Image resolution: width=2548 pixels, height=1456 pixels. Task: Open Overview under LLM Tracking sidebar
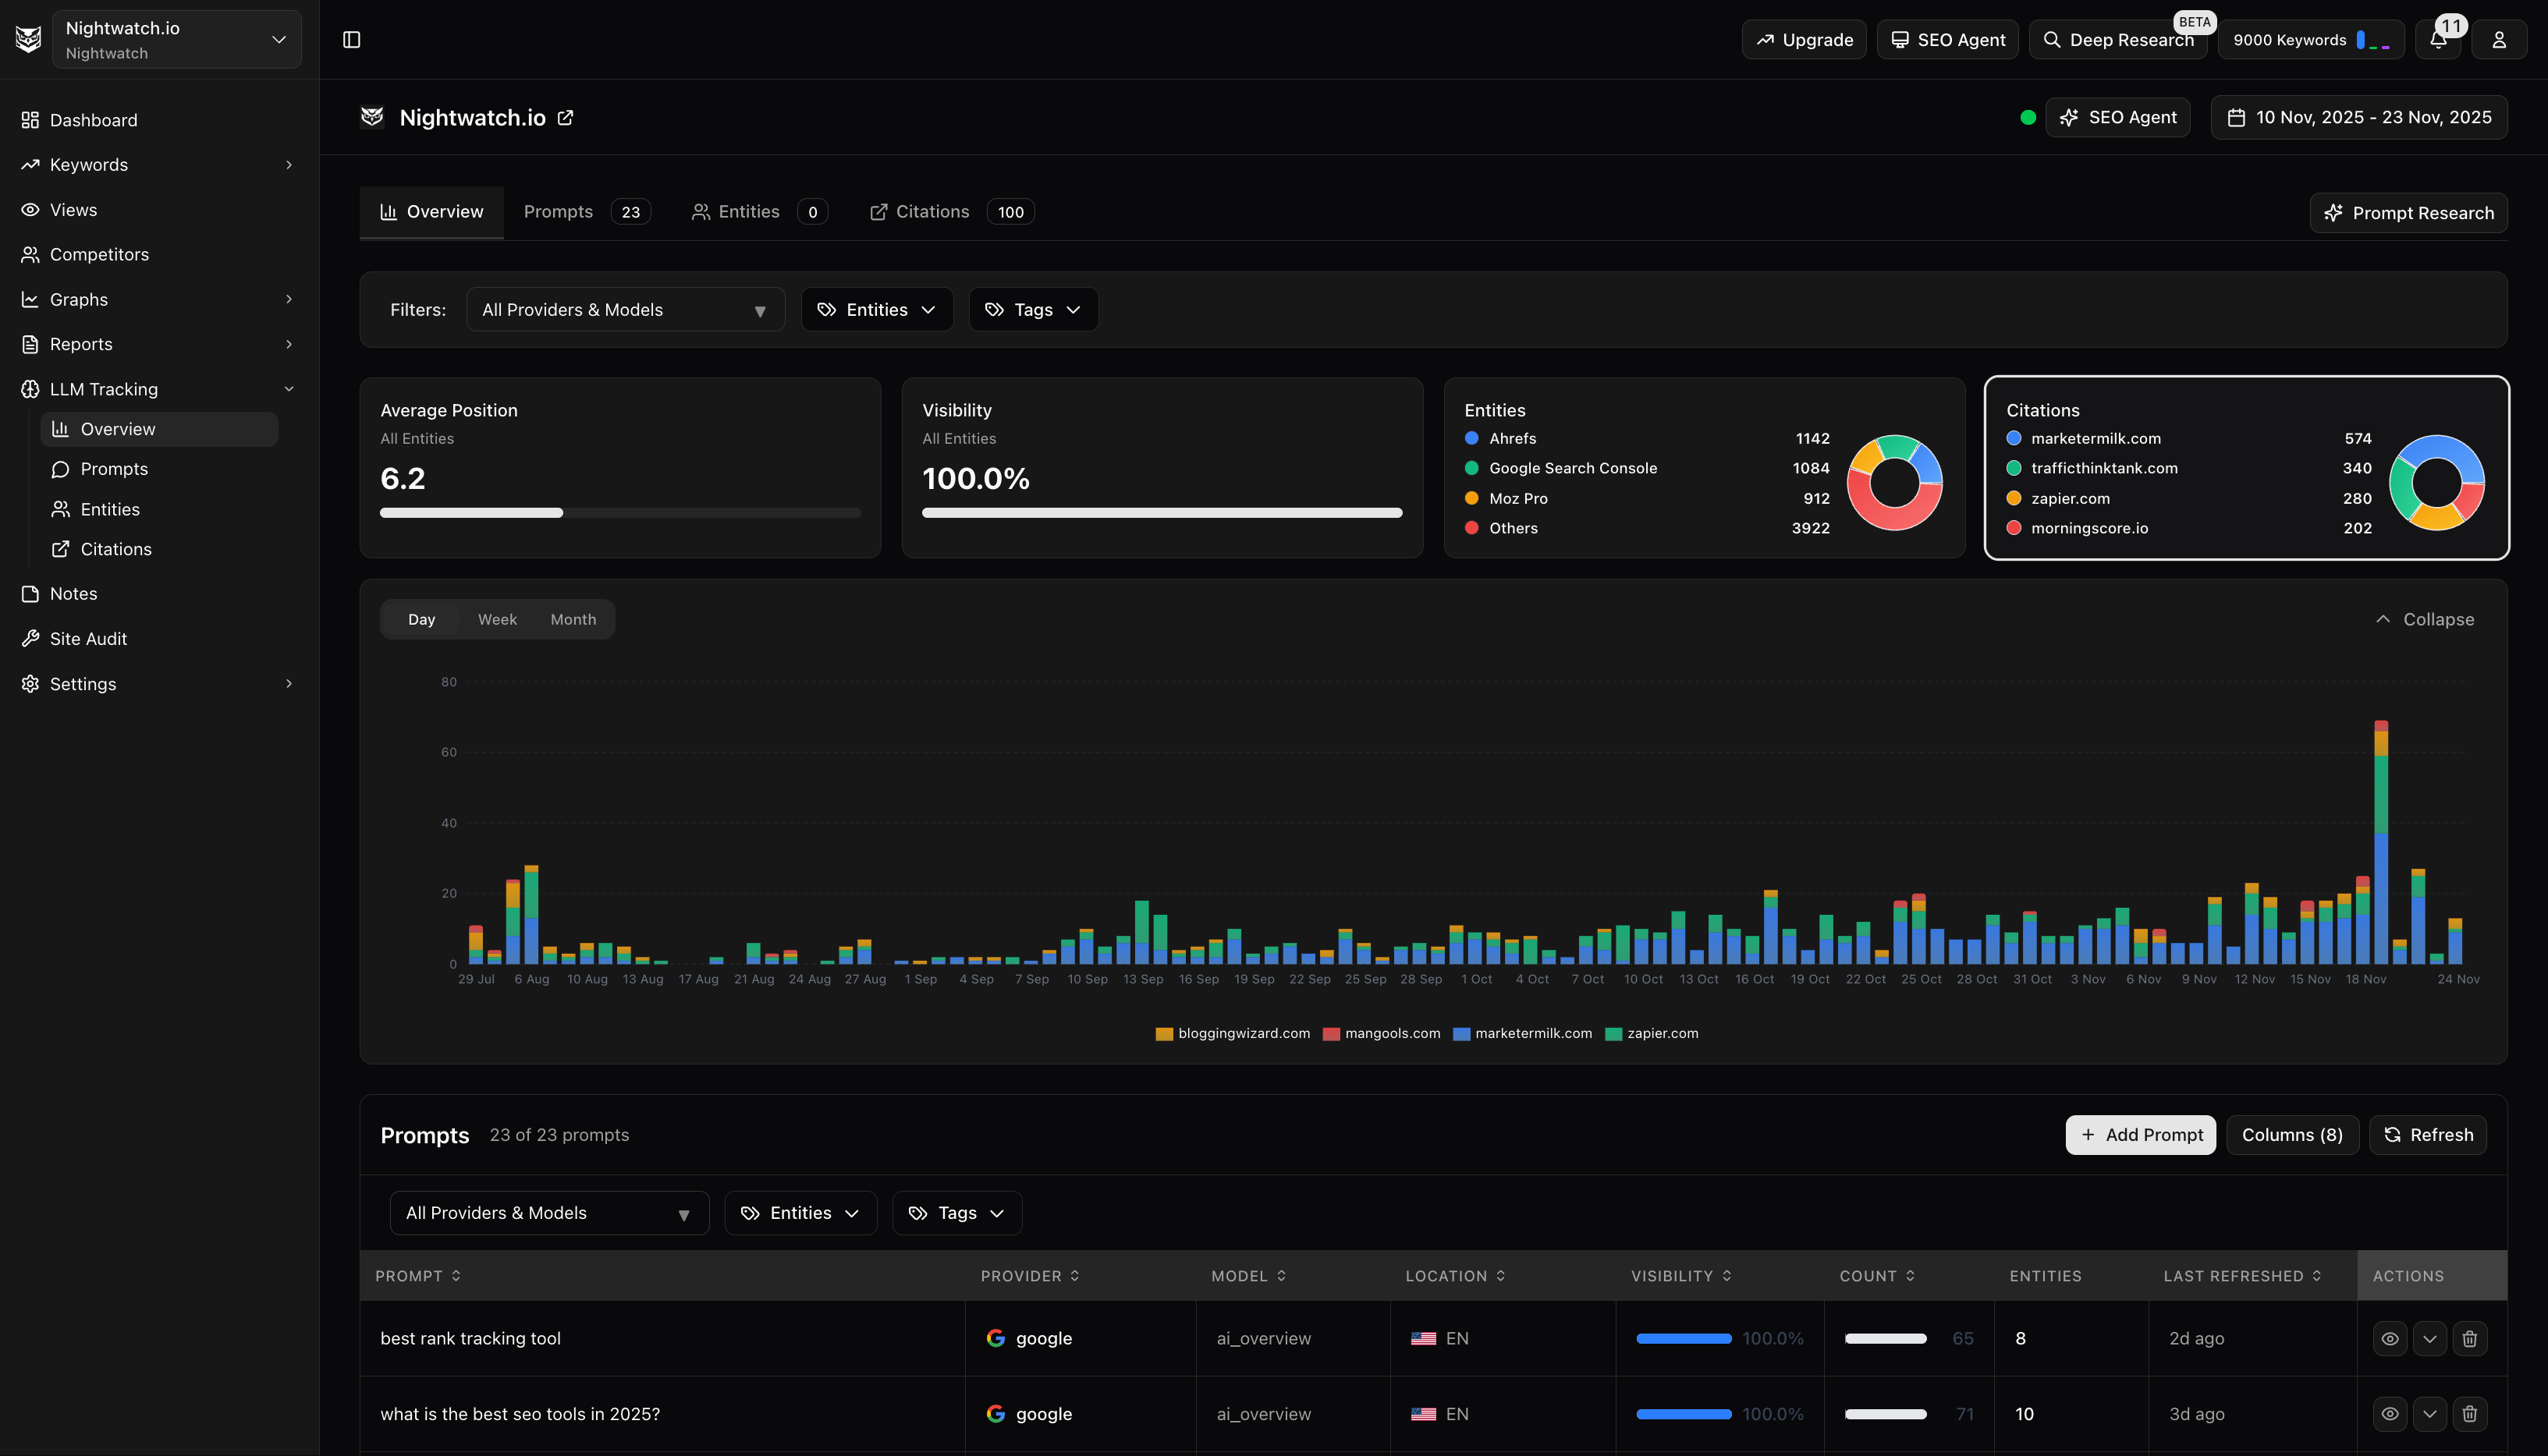point(159,429)
